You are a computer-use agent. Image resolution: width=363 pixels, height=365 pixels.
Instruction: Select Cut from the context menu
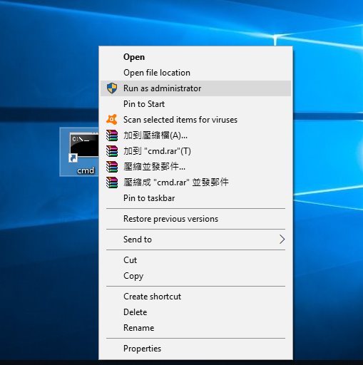pyautogui.click(x=195, y=260)
